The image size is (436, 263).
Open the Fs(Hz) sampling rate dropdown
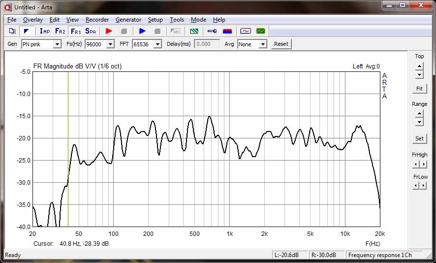110,44
